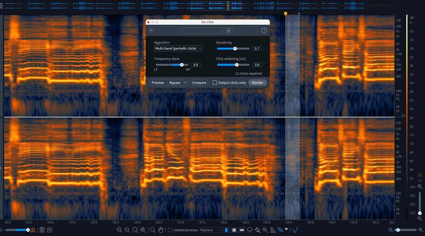Select the Lasso selection tool
425x236 pixels.
tap(250, 230)
